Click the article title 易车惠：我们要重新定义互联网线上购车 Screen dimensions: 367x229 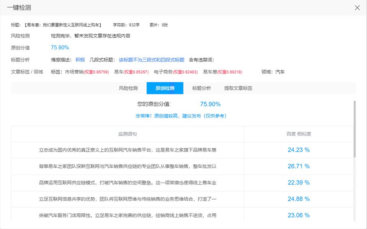pos(63,25)
